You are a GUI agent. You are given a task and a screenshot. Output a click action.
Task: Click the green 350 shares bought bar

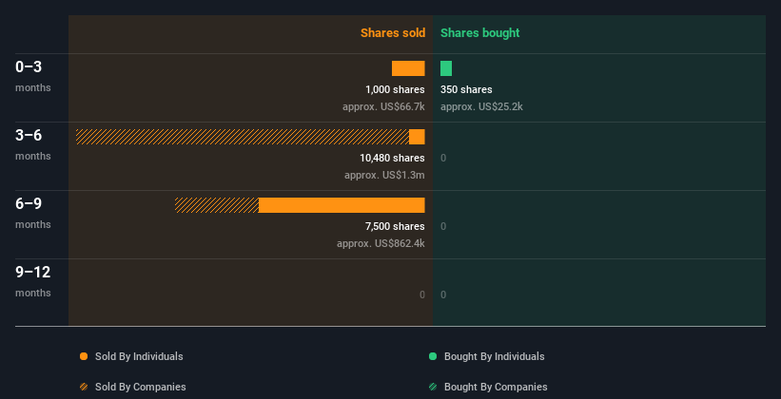click(x=446, y=68)
